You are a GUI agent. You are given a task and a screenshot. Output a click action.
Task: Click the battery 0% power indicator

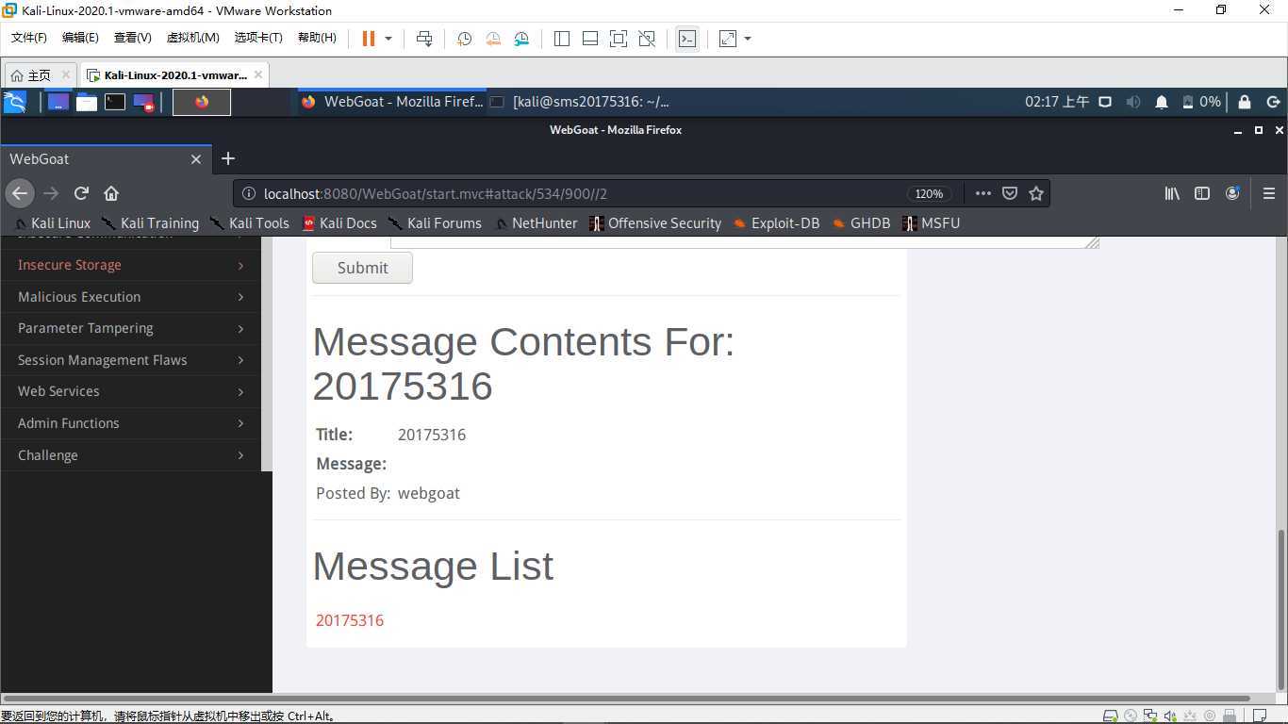tap(1202, 102)
